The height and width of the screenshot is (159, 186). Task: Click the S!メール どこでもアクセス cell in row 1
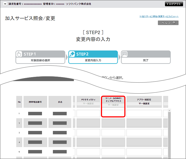tap(113, 113)
